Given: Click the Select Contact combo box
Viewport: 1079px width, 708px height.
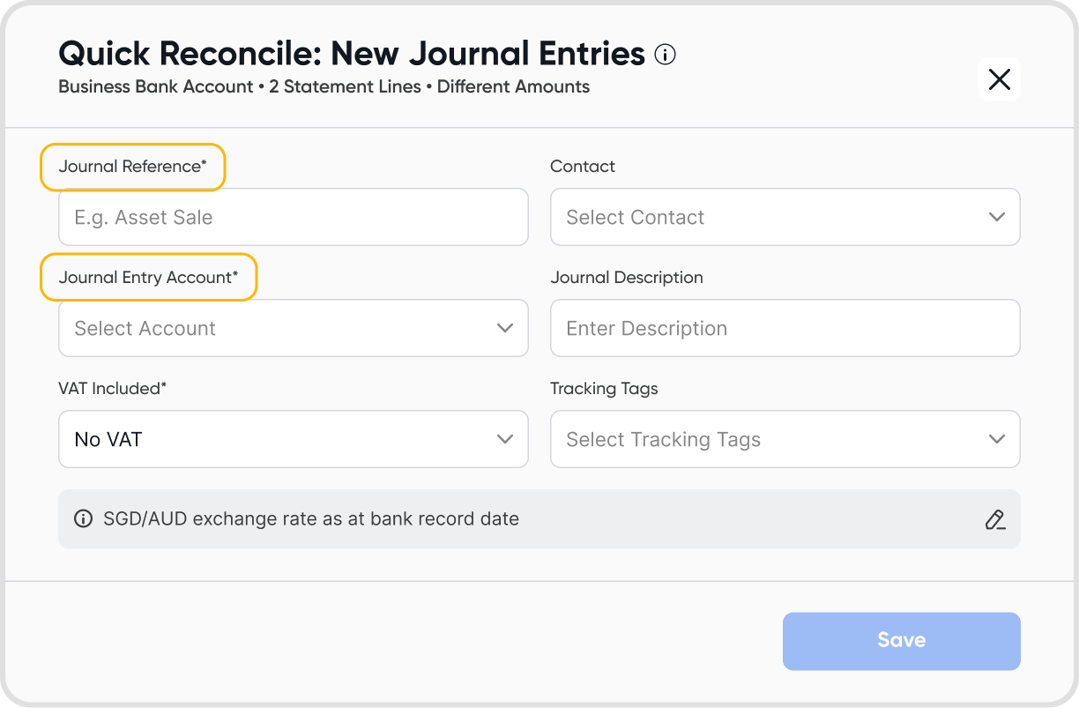Looking at the screenshot, I should click(x=767, y=217).
